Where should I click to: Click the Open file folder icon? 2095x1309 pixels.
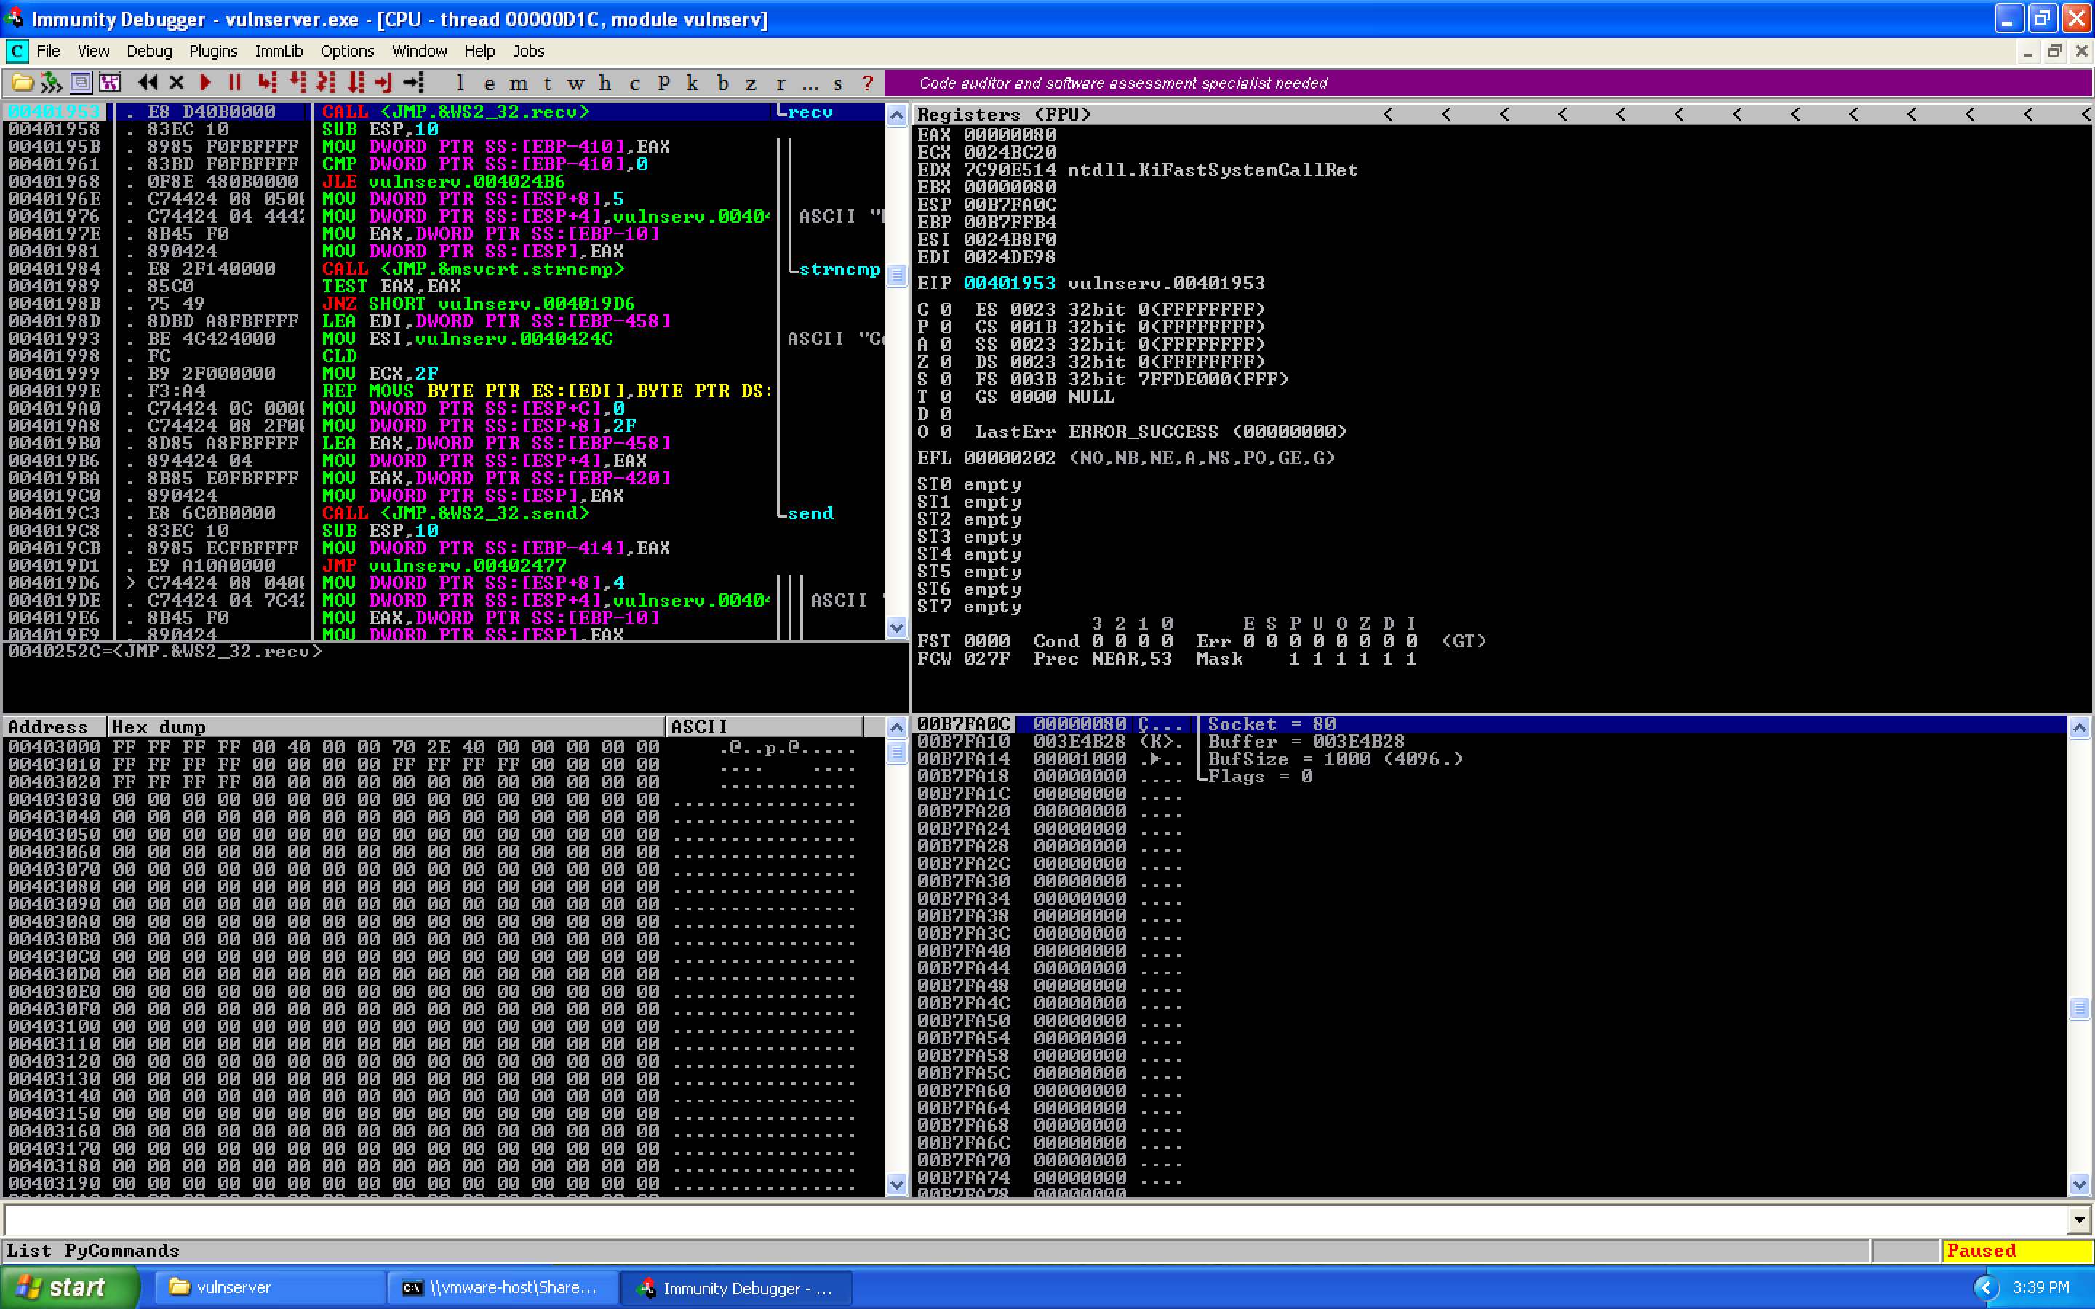pos(23,83)
